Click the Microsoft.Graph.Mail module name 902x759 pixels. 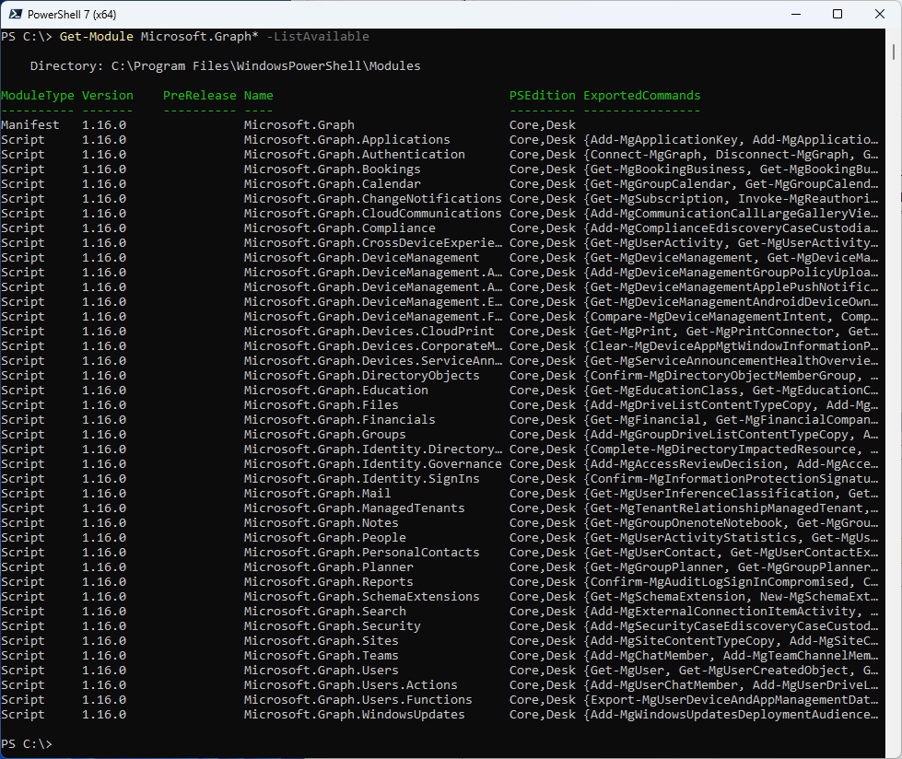pos(318,494)
